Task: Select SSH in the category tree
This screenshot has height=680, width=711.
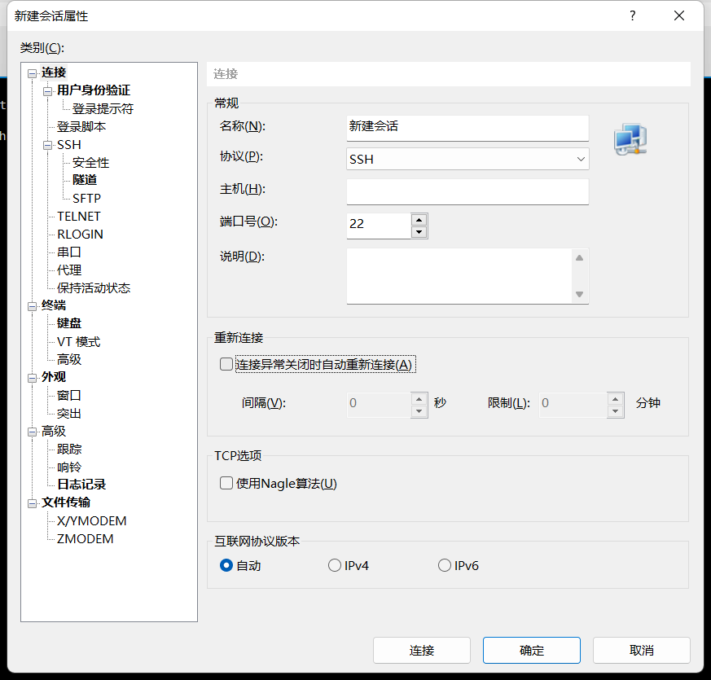Action: [69, 145]
